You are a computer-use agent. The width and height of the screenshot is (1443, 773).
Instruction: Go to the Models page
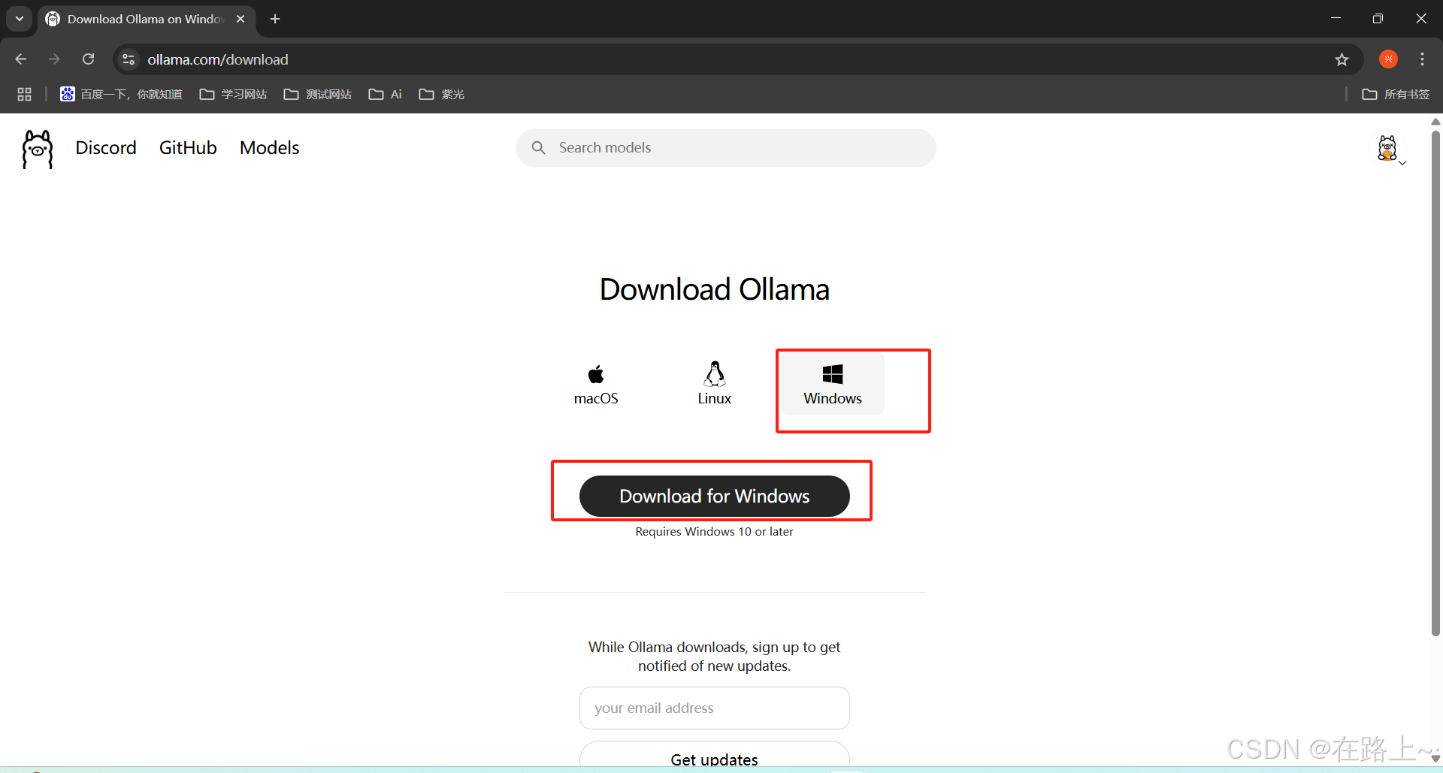point(269,148)
